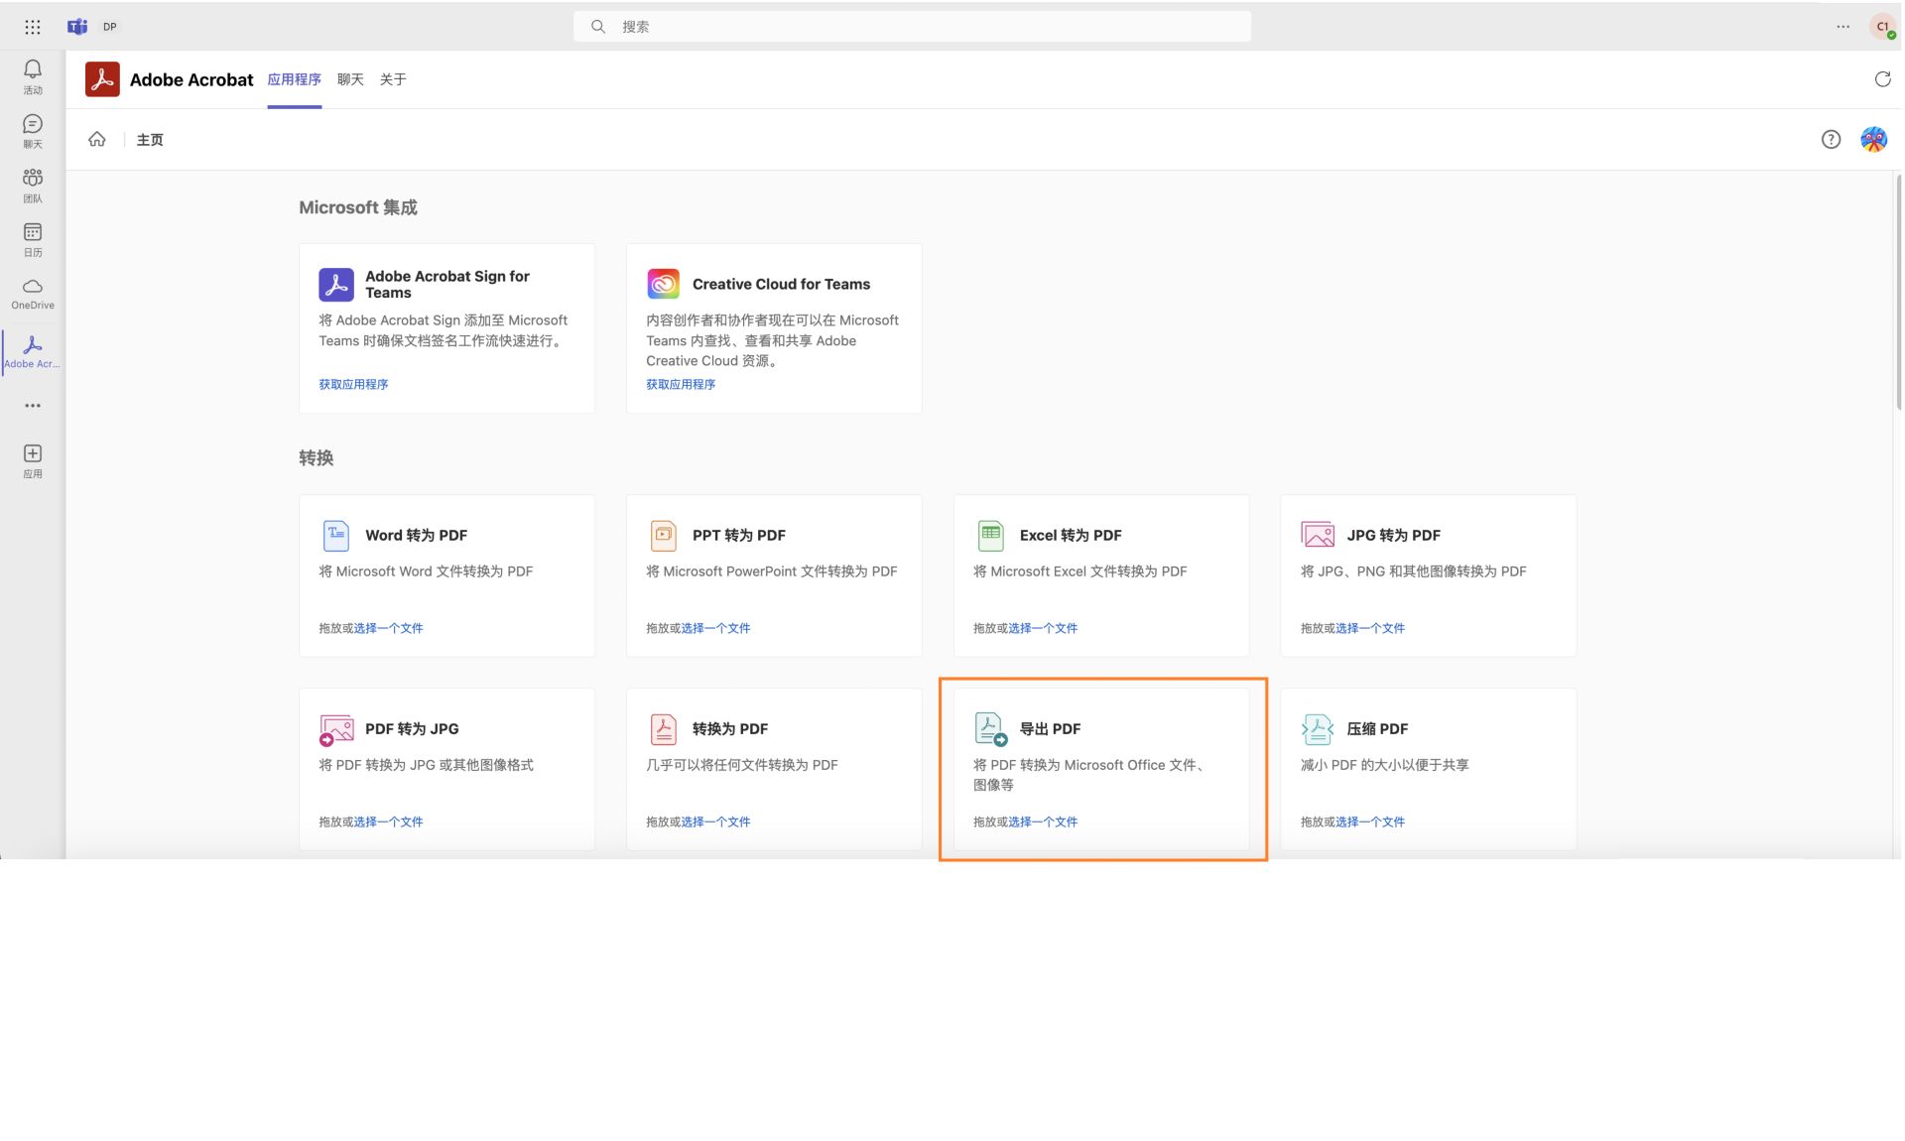The image size is (1905, 1141).
Task: Click Adobe Acrobat Sign for Teams icon
Action: click(335, 284)
